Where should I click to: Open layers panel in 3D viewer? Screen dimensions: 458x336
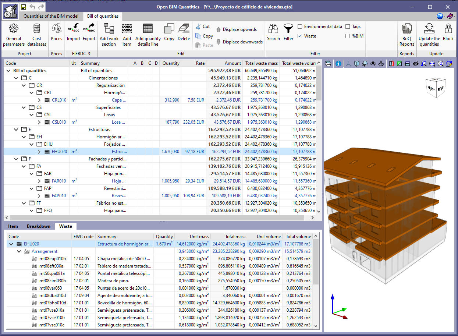[x=328, y=64]
